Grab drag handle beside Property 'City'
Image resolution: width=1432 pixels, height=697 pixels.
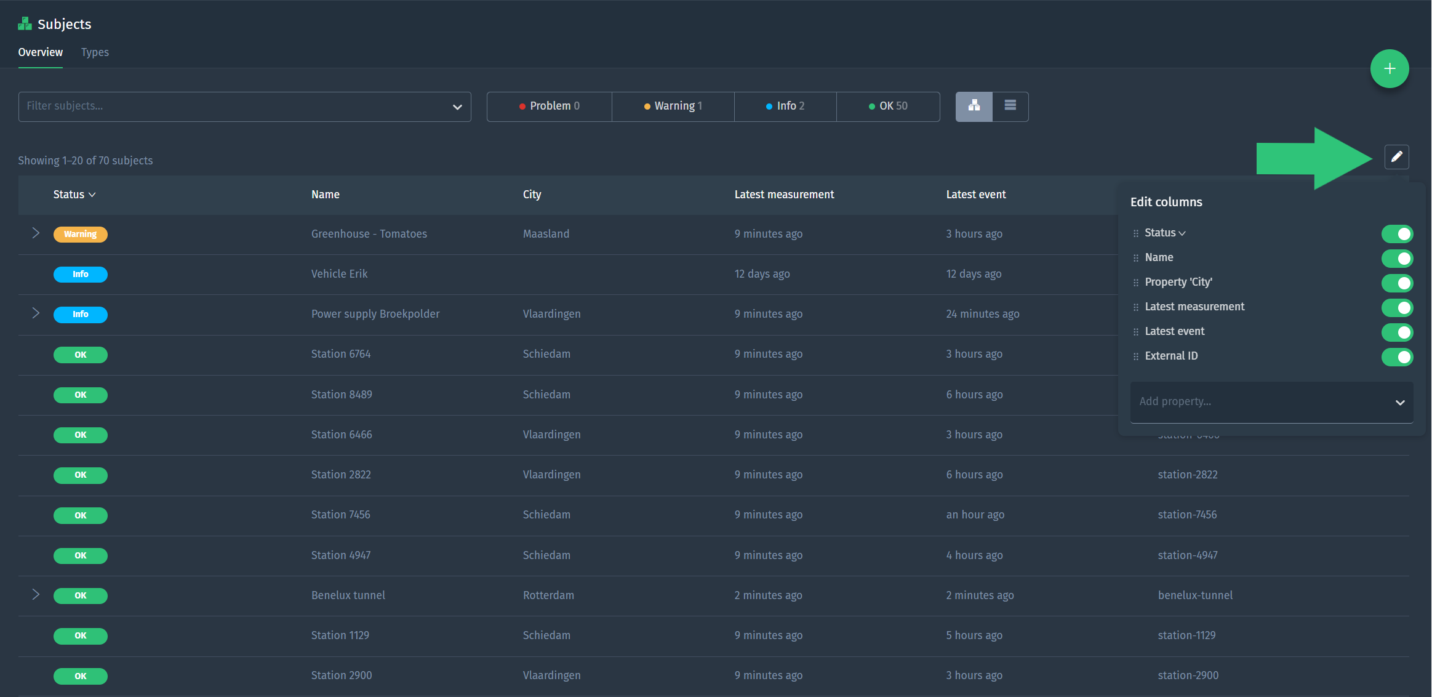1136,283
